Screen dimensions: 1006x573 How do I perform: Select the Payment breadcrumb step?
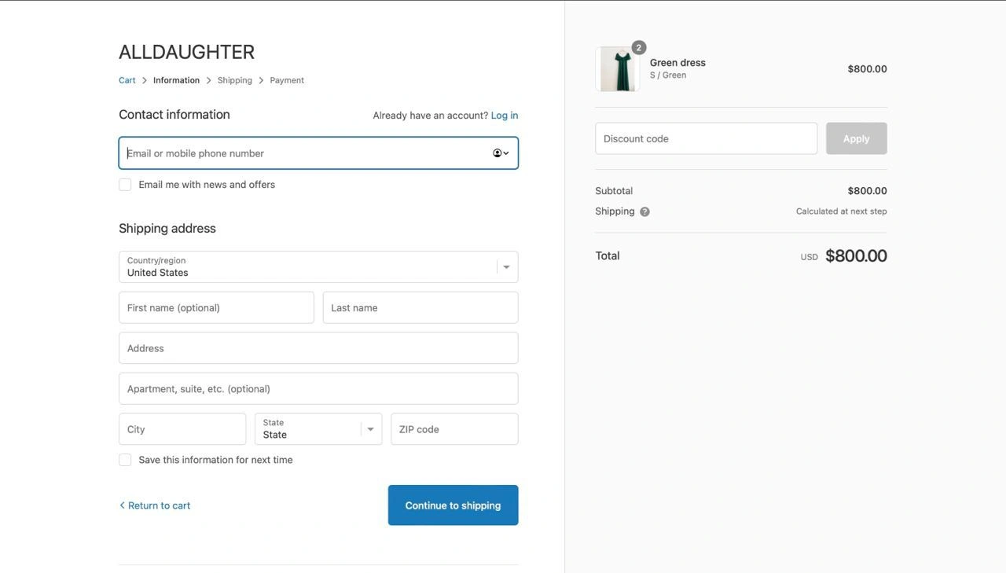(287, 80)
